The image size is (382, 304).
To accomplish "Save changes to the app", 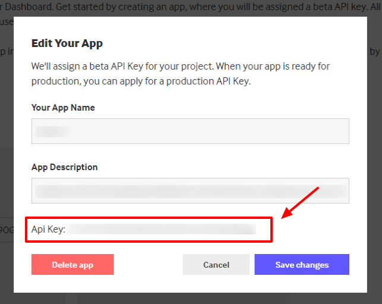I will [x=302, y=265].
